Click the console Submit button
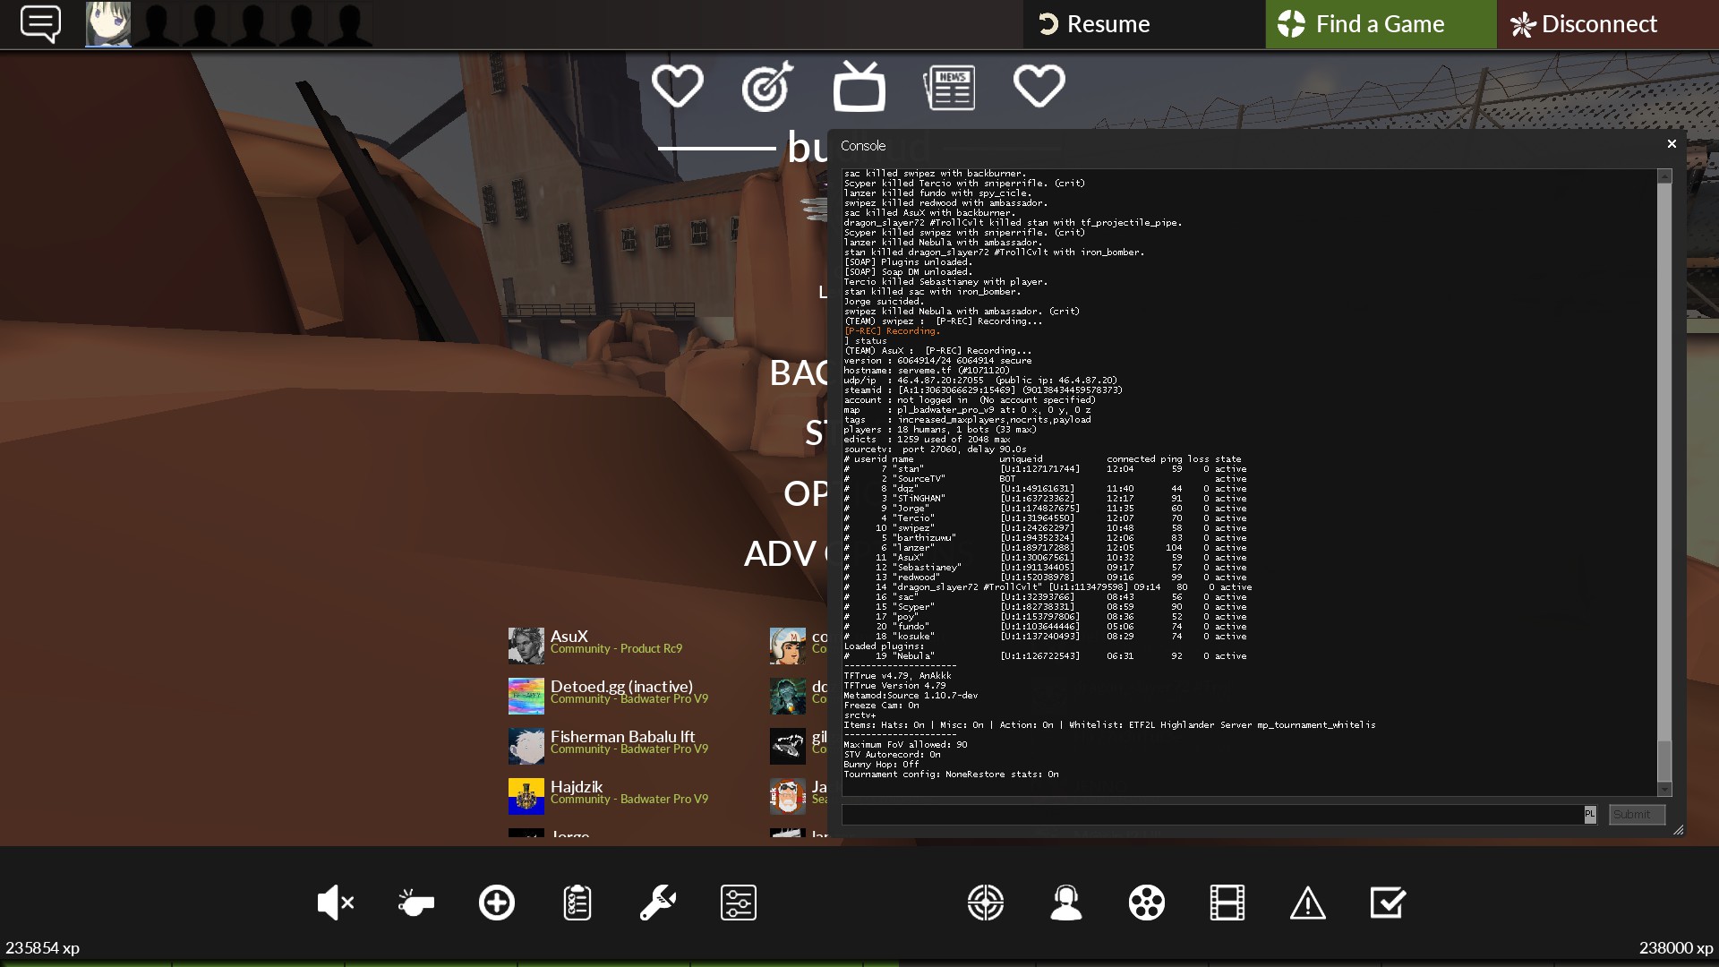 click(x=1637, y=815)
